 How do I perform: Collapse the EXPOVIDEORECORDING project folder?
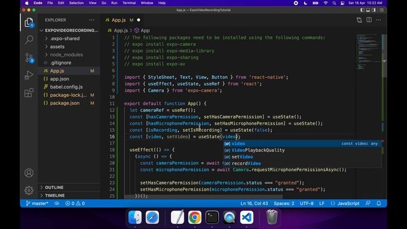69,31
